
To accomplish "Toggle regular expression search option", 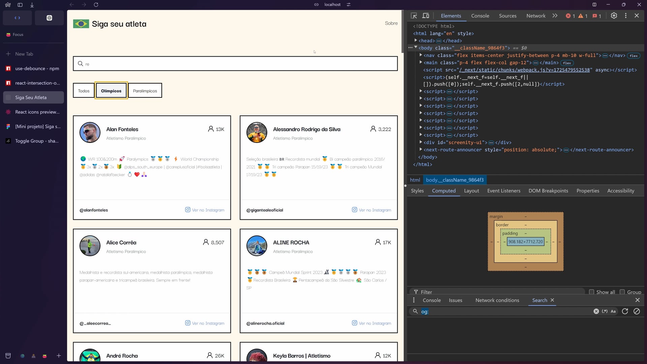I will click(605, 311).
